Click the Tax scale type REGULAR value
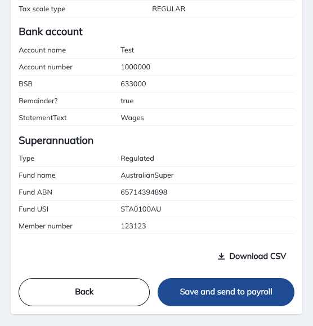 [168, 9]
